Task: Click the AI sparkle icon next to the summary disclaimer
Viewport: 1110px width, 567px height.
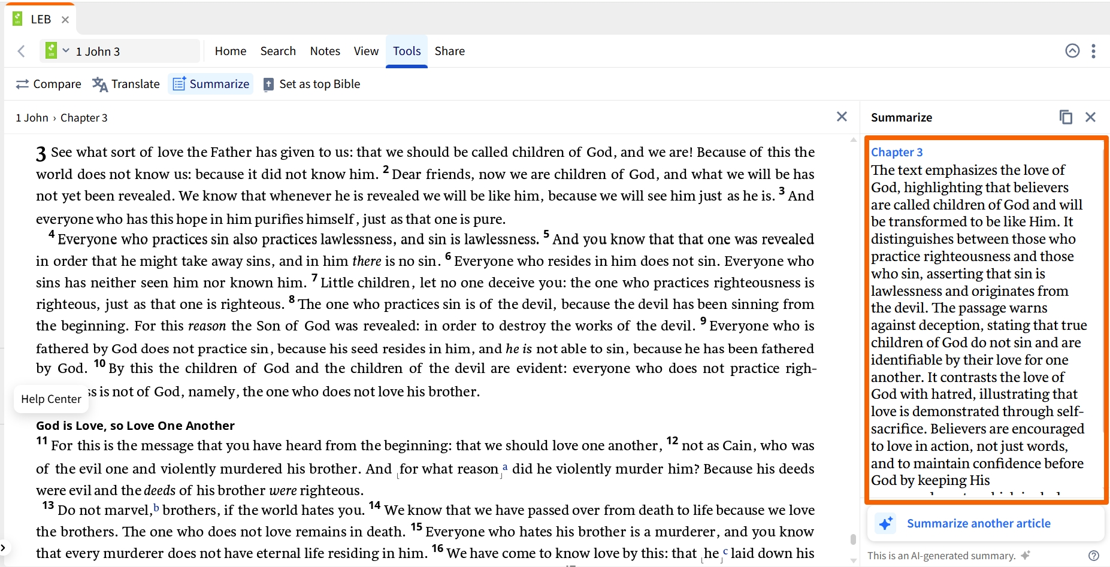Action: tap(1026, 555)
